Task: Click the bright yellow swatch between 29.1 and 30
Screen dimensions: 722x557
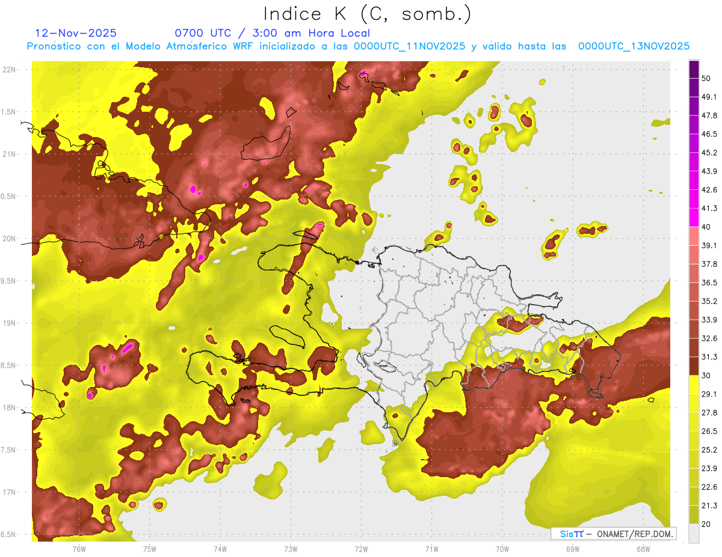Action: 694,385
